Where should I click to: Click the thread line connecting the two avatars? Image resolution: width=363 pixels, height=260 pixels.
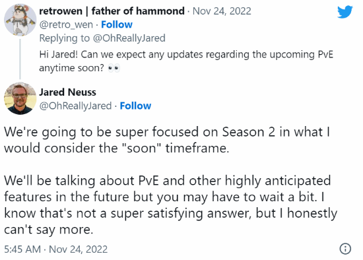tap(20, 59)
